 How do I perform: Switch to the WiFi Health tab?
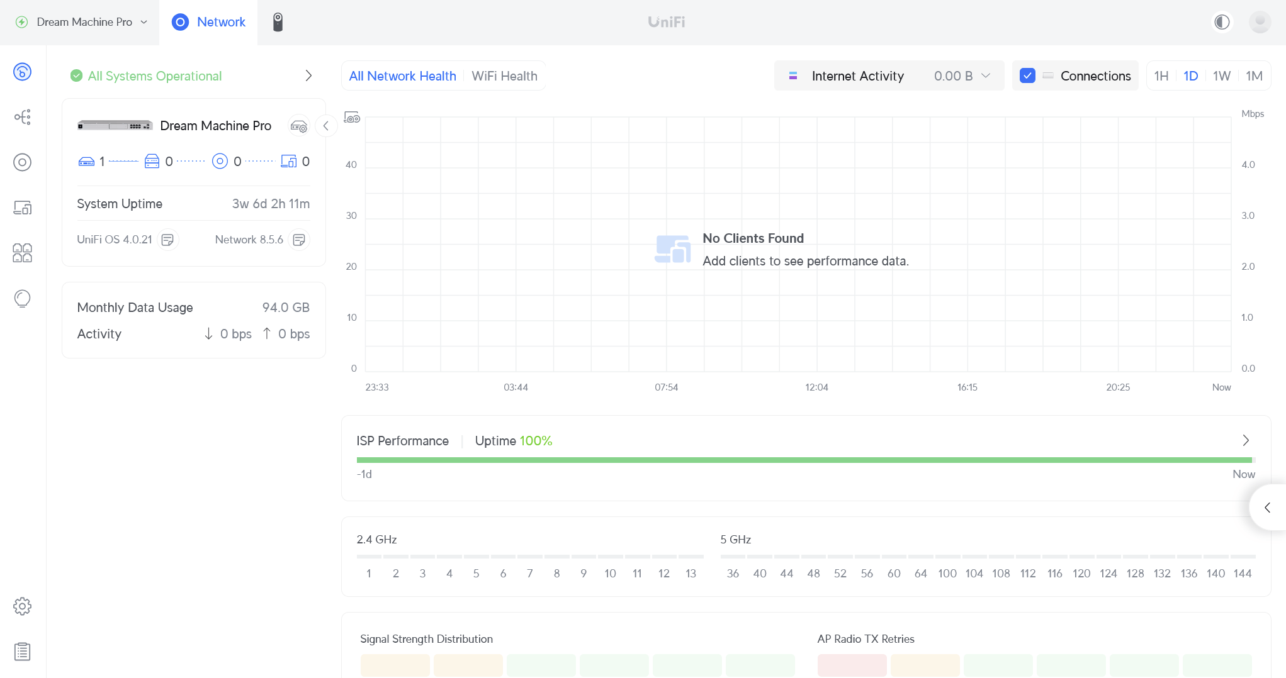point(504,76)
